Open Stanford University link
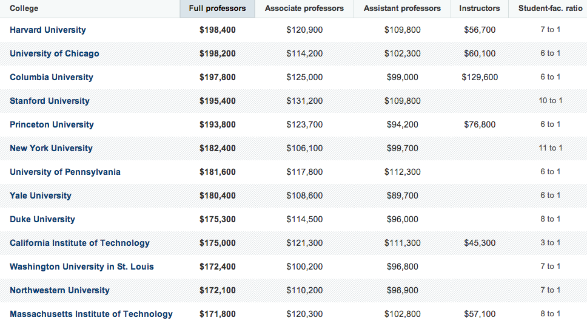 tap(49, 101)
